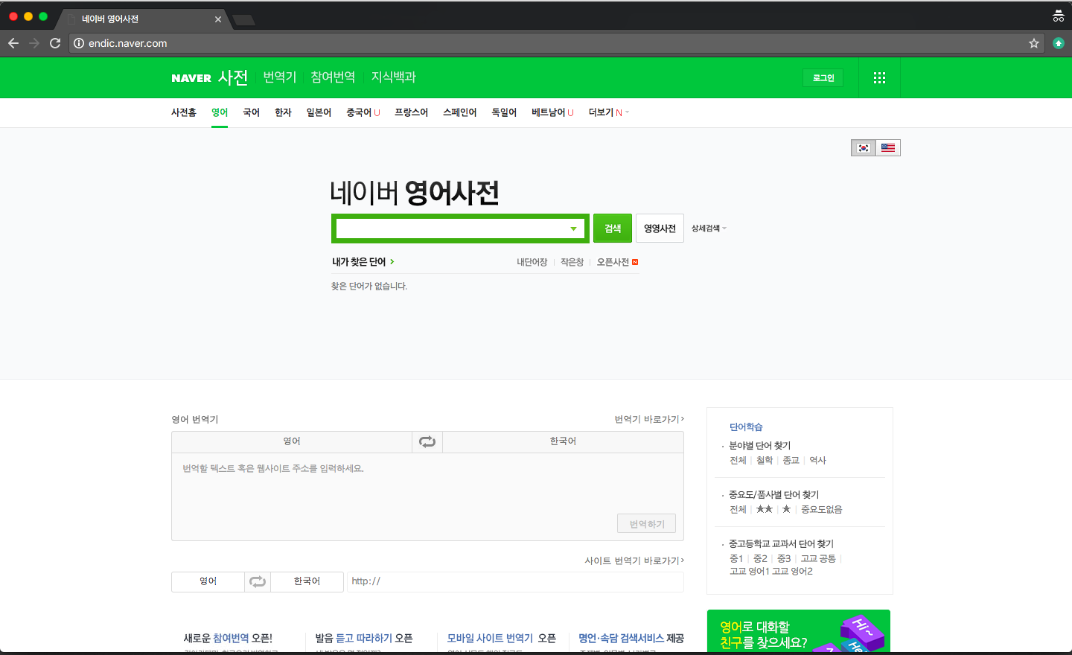Click the NAVER logo
Image resolution: width=1072 pixels, height=655 pixels.
191,78
